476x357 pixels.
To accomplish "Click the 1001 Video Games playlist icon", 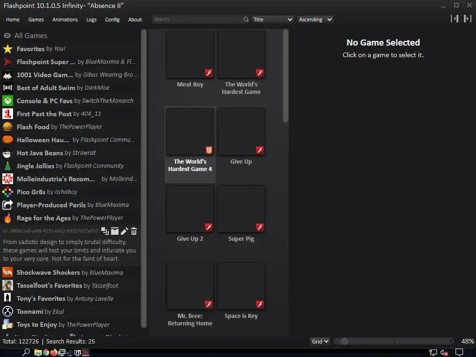I will [x=7, y=75].
